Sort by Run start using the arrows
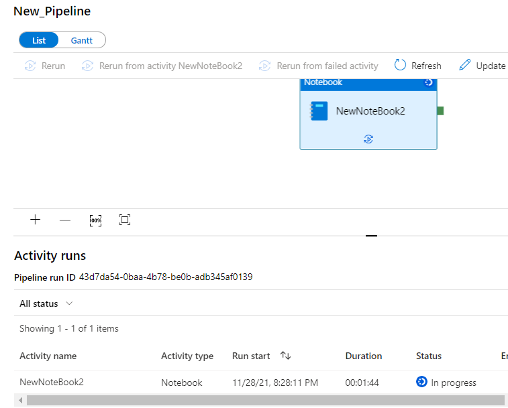Image resolution: width=508 pixels, height=408 pixels. (285, 356)
